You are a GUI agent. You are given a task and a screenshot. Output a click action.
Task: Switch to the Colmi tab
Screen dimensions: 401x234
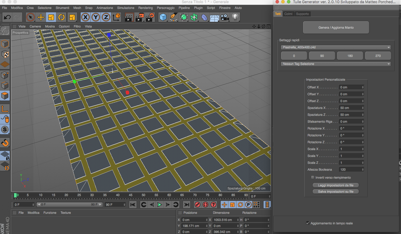pos(288,14)
